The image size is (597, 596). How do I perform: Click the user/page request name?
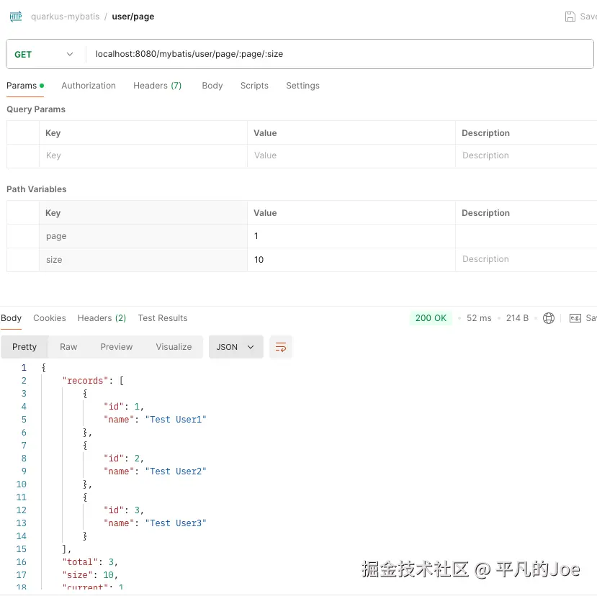point(133,17)
